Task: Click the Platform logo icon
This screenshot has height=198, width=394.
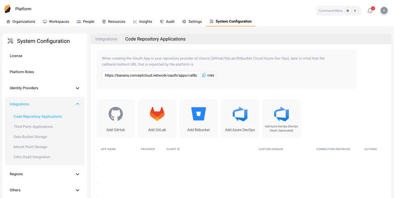Action: coord(7,9)
